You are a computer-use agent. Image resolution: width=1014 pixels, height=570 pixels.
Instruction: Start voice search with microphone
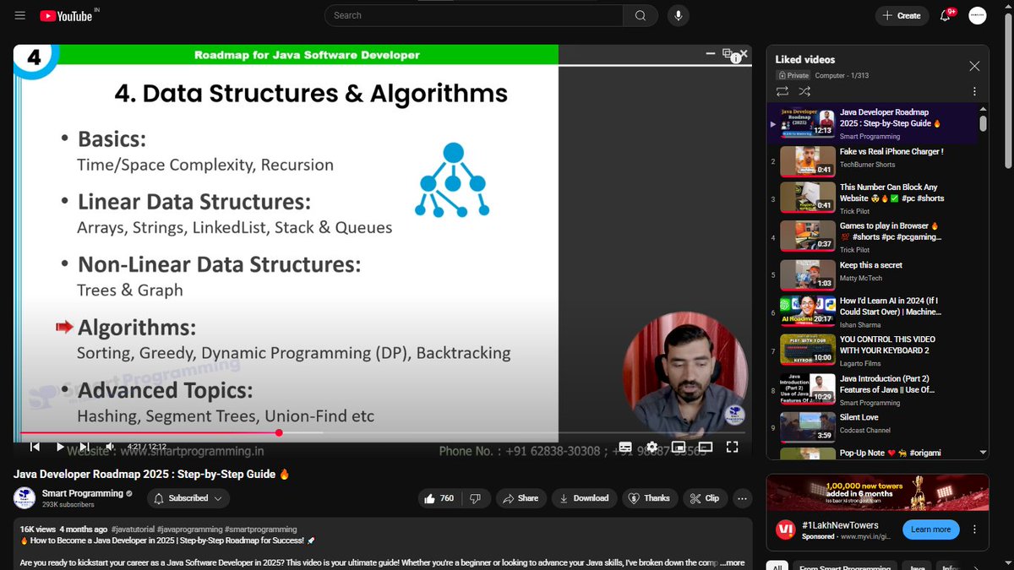677,15
